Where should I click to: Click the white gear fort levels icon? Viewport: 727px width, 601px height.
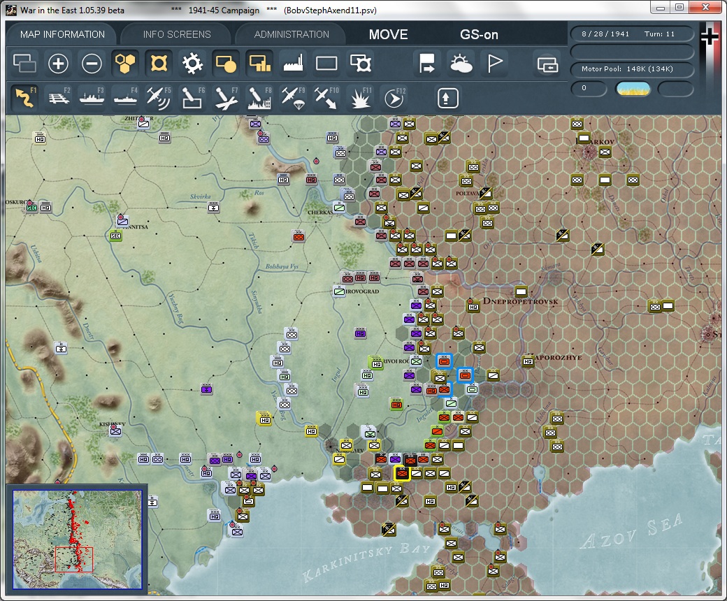coord(192,63)
